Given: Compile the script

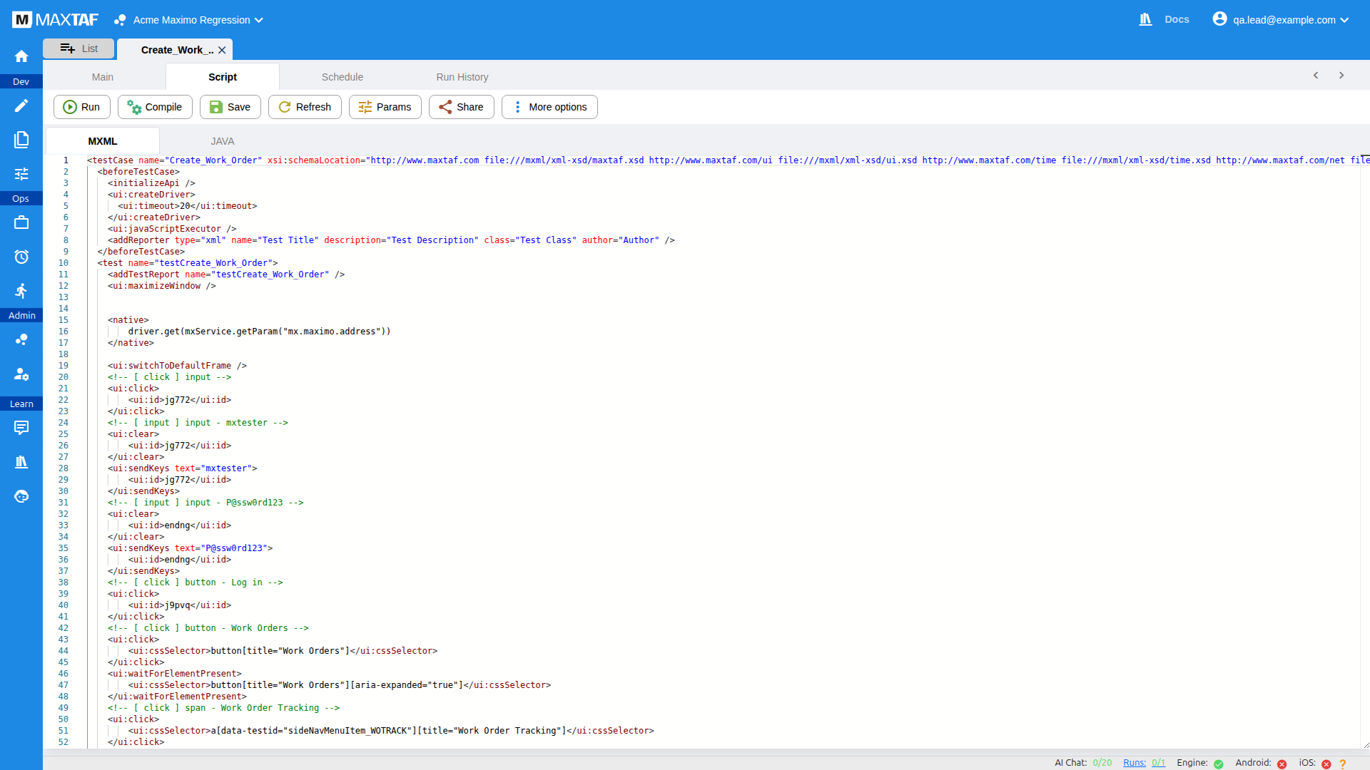Looking at the screenshot, I should [x=155, y=107].
